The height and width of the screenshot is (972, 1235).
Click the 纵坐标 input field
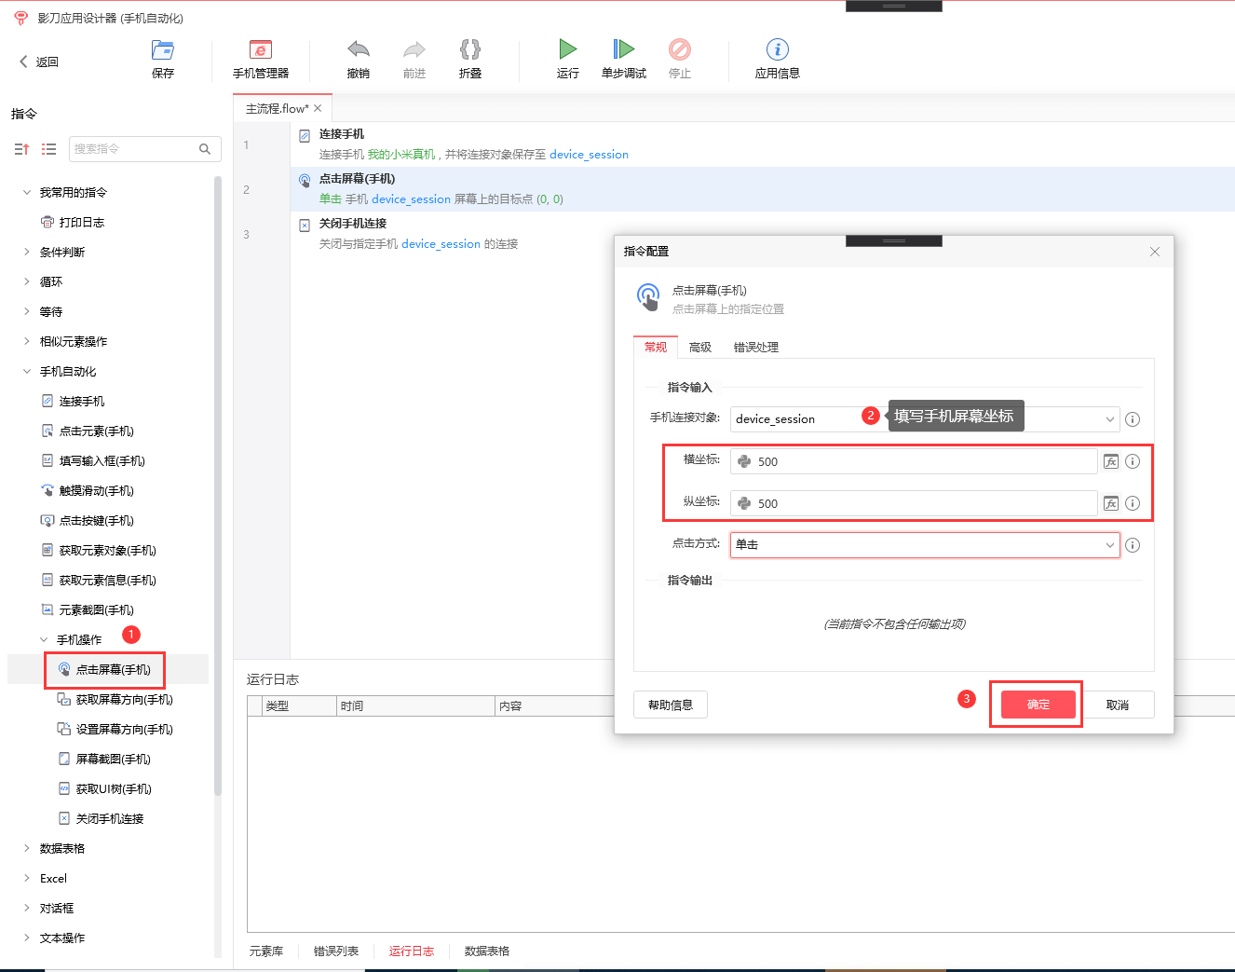pos(914,503)
